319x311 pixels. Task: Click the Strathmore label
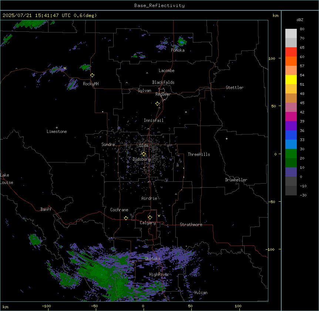191,225
